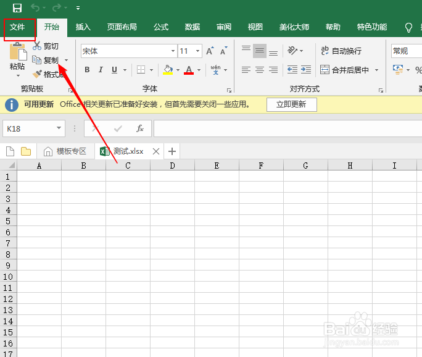
Task: Click the formula bar input field
Action: (288, 128)
